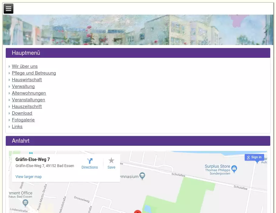Click the Government Office building map icon
The width and height of the screenshot is (276, 213).
(x=26, y=202)
